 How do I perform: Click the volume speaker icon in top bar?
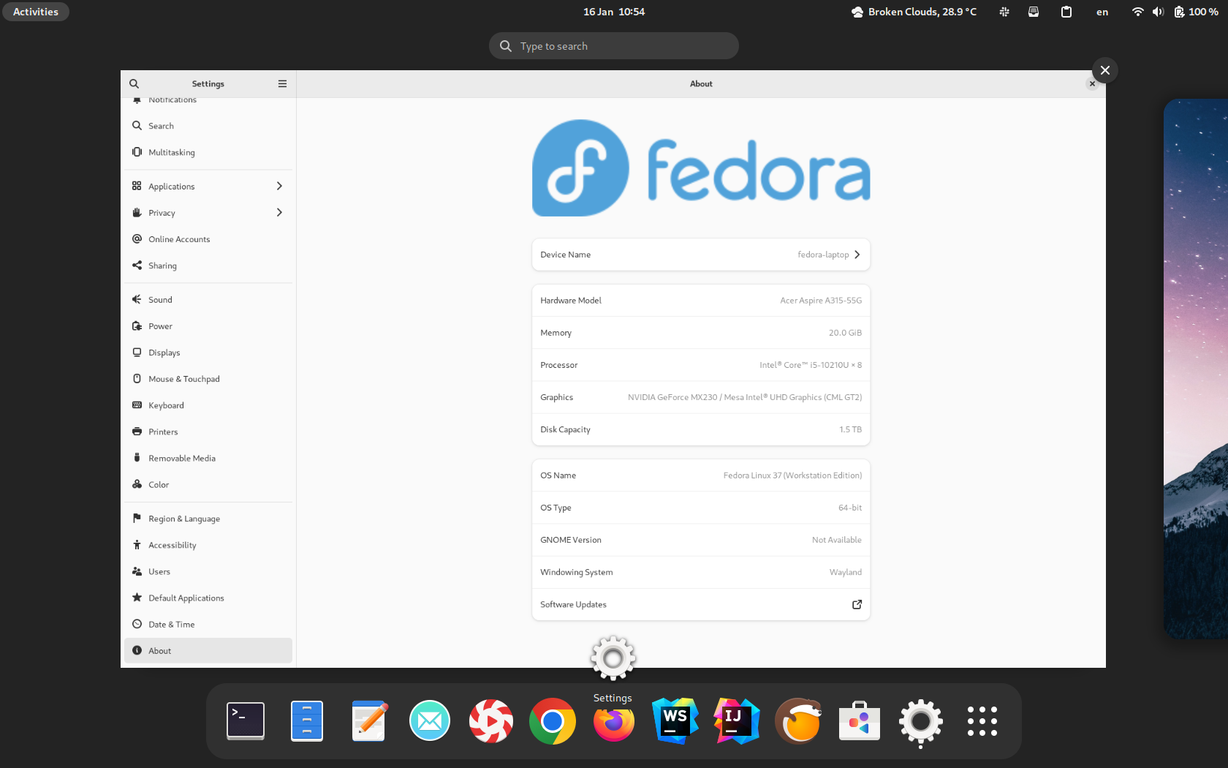(1158, 12)
